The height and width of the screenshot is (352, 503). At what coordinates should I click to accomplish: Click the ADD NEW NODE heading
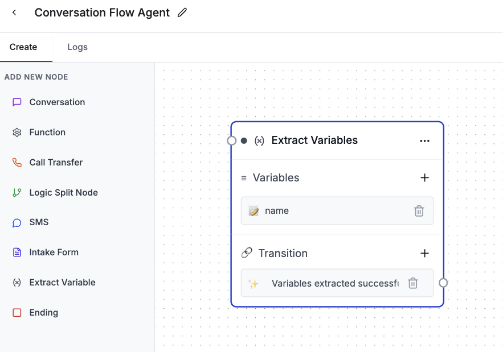pos(36,77)
